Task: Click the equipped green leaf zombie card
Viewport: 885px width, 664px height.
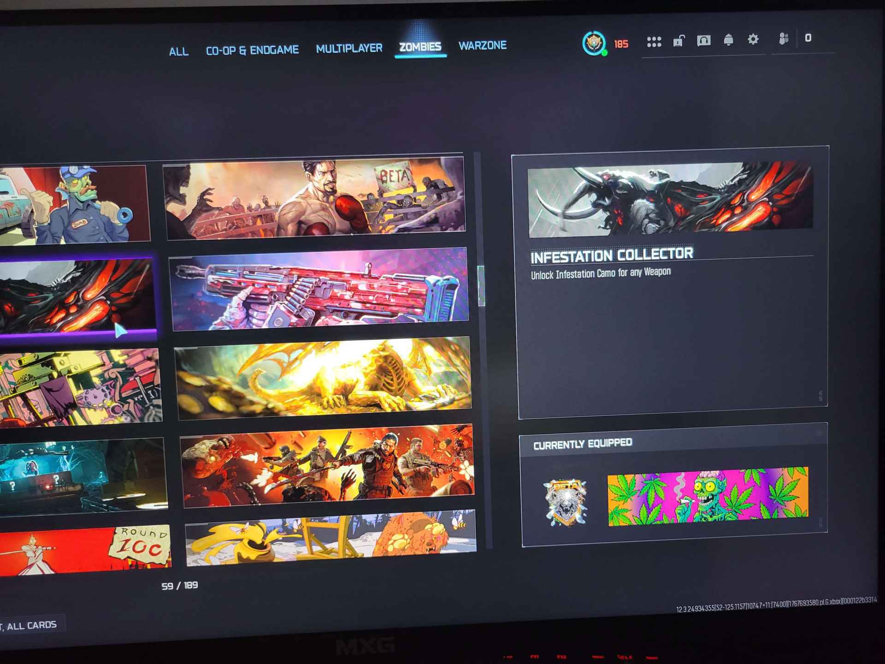Action: coord(708,497)
